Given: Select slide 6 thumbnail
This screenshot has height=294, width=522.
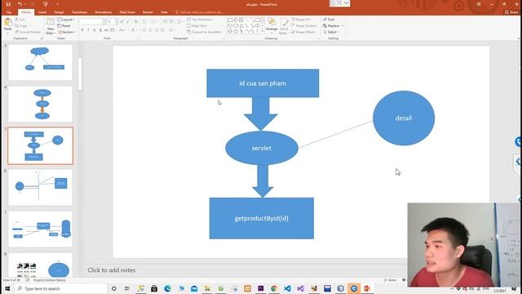Looking at the screenshot, I should [40, 187].
